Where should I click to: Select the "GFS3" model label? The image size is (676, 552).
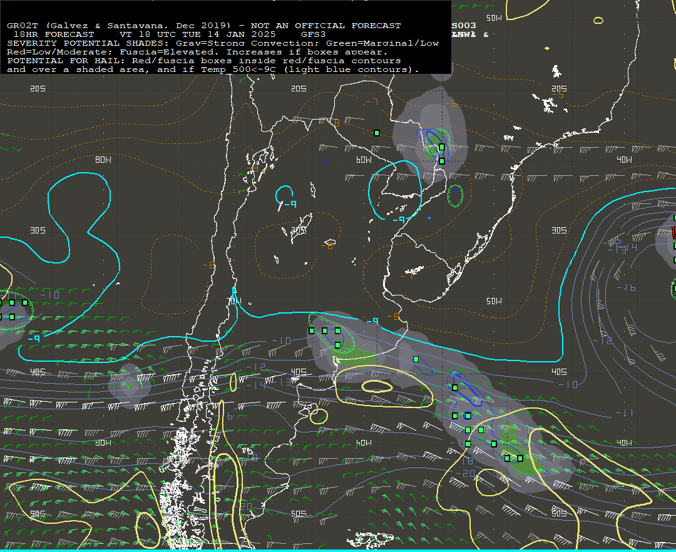pyautogui.click(x=314, y=34)
